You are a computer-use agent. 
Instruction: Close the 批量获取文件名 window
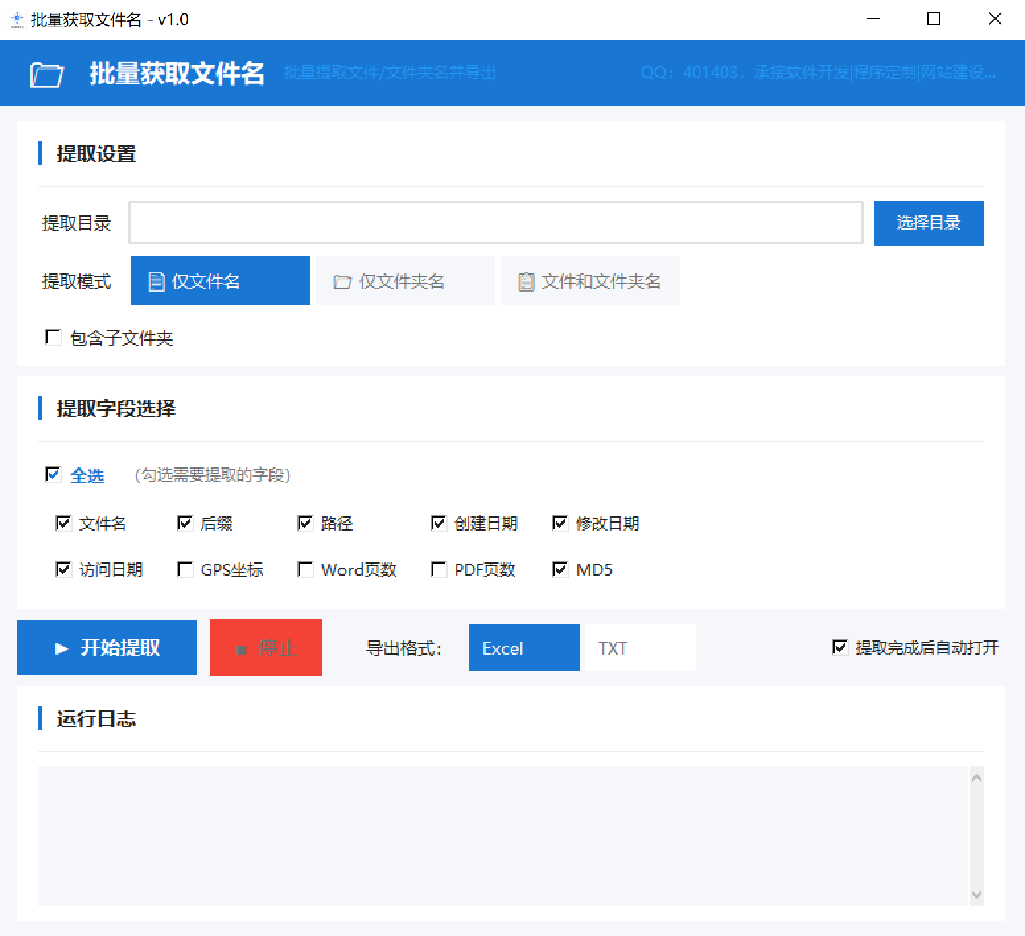coord(995,19)
